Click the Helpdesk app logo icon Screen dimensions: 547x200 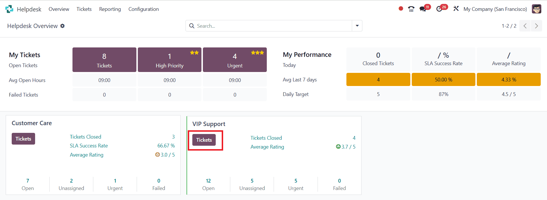pos(9,9)
